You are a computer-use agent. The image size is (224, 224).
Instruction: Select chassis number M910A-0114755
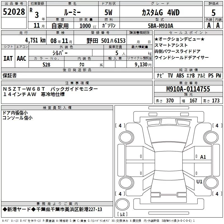[x=188, y=89]
